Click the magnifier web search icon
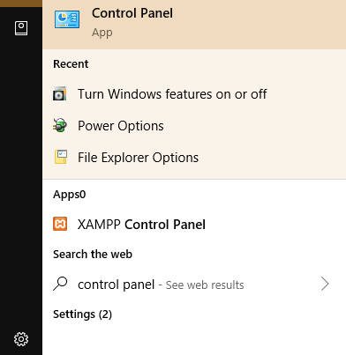Image resolution: width=346 pixels, height=355 pixels. [x=60, y=284]
